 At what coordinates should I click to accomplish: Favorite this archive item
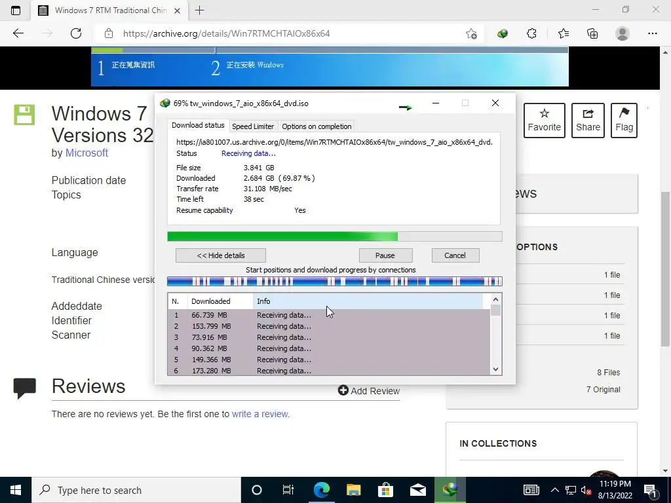545,121
